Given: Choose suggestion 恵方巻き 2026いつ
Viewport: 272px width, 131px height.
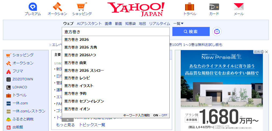Looking at the screenshot, I should (x=116, y=55).
